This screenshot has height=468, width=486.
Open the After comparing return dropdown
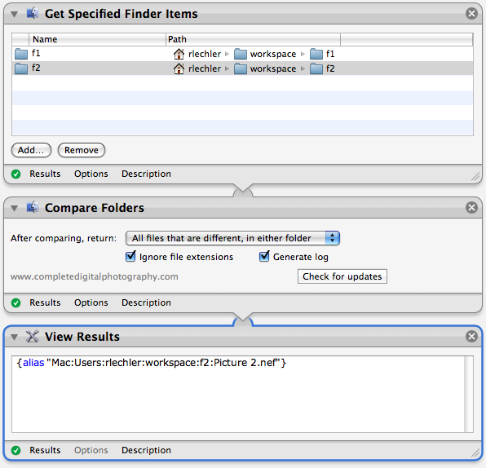coord(232,238)
